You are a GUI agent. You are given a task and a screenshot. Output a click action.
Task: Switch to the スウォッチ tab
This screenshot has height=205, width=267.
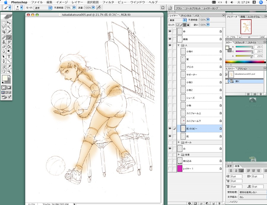[x=240, y=42]
